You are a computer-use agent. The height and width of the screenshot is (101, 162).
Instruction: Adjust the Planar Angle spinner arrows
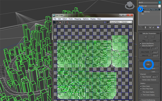coord(157,48)
